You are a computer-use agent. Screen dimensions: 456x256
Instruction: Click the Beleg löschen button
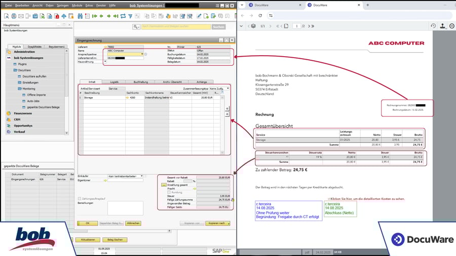115,240
